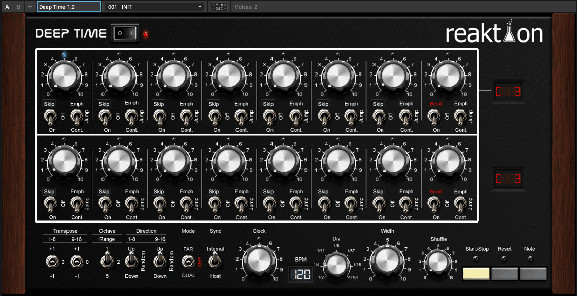Toggle Emph switch under the first top-row knob
Image resolution: width=577 pixels, height=296 pixels.
(x=76, y=117)
